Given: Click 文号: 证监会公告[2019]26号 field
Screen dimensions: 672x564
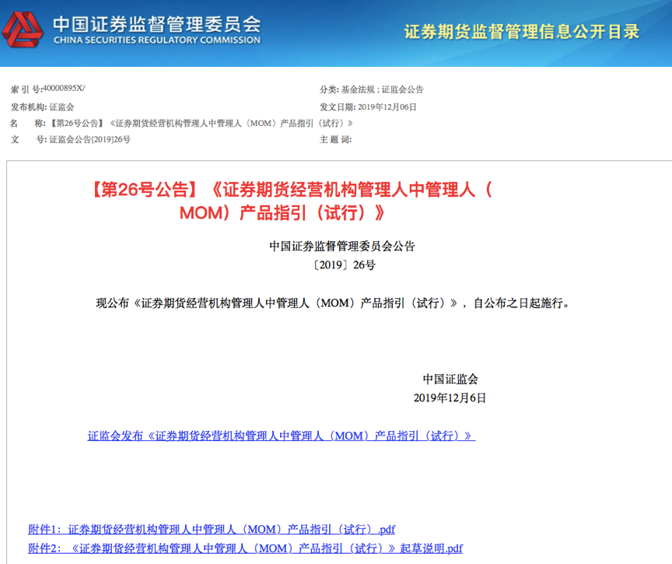Looking at the screenshot, I should tap(71, 139).
